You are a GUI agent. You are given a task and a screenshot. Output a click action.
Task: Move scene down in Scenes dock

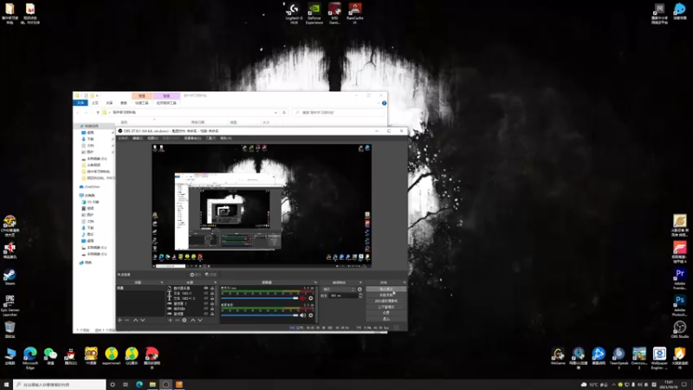pyautogui.click(x=142, y=320)
